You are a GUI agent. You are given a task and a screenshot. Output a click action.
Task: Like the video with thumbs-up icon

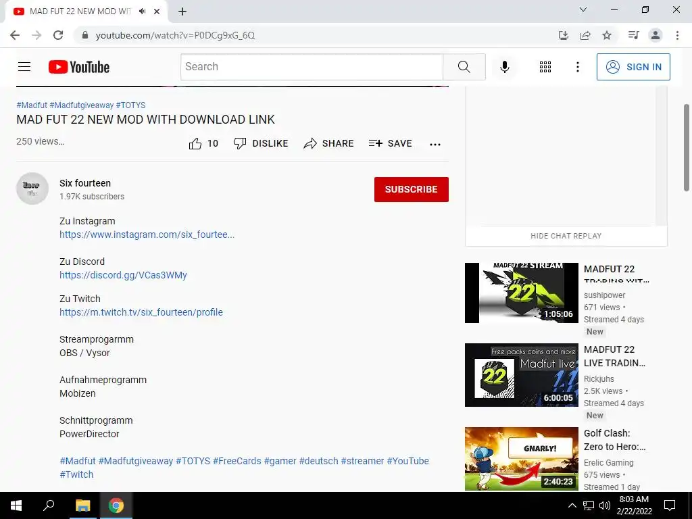[195, 143]
